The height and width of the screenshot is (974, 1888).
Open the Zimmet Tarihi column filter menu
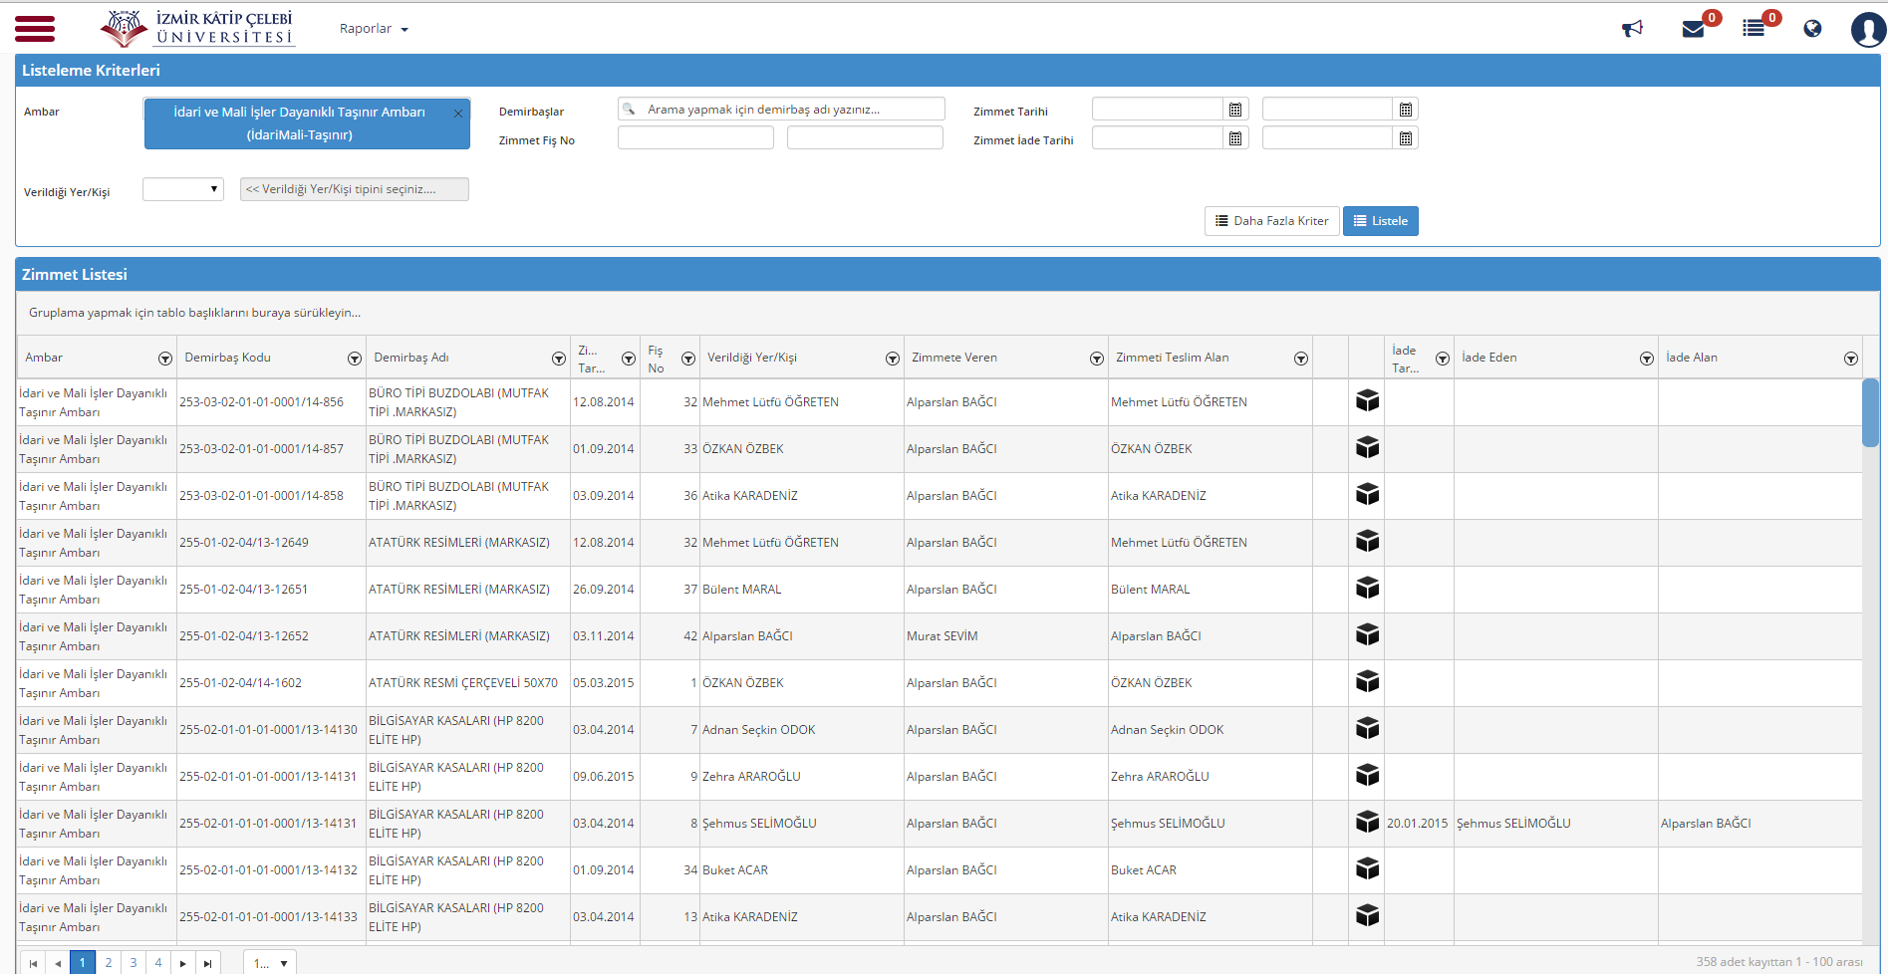click(629, 359)
